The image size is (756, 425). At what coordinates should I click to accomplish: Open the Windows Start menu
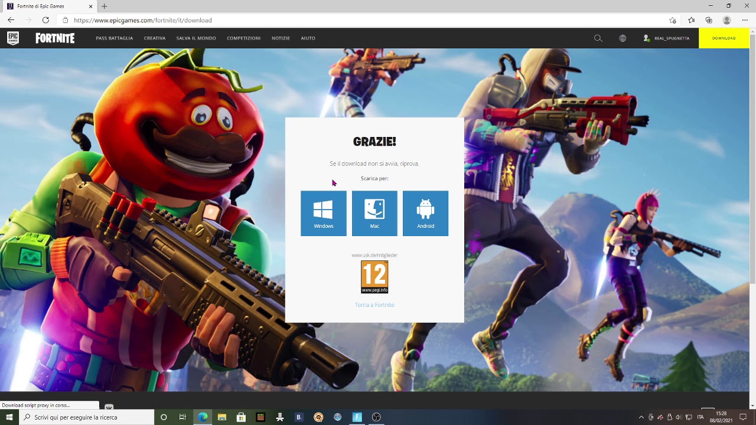pos(9,417)
